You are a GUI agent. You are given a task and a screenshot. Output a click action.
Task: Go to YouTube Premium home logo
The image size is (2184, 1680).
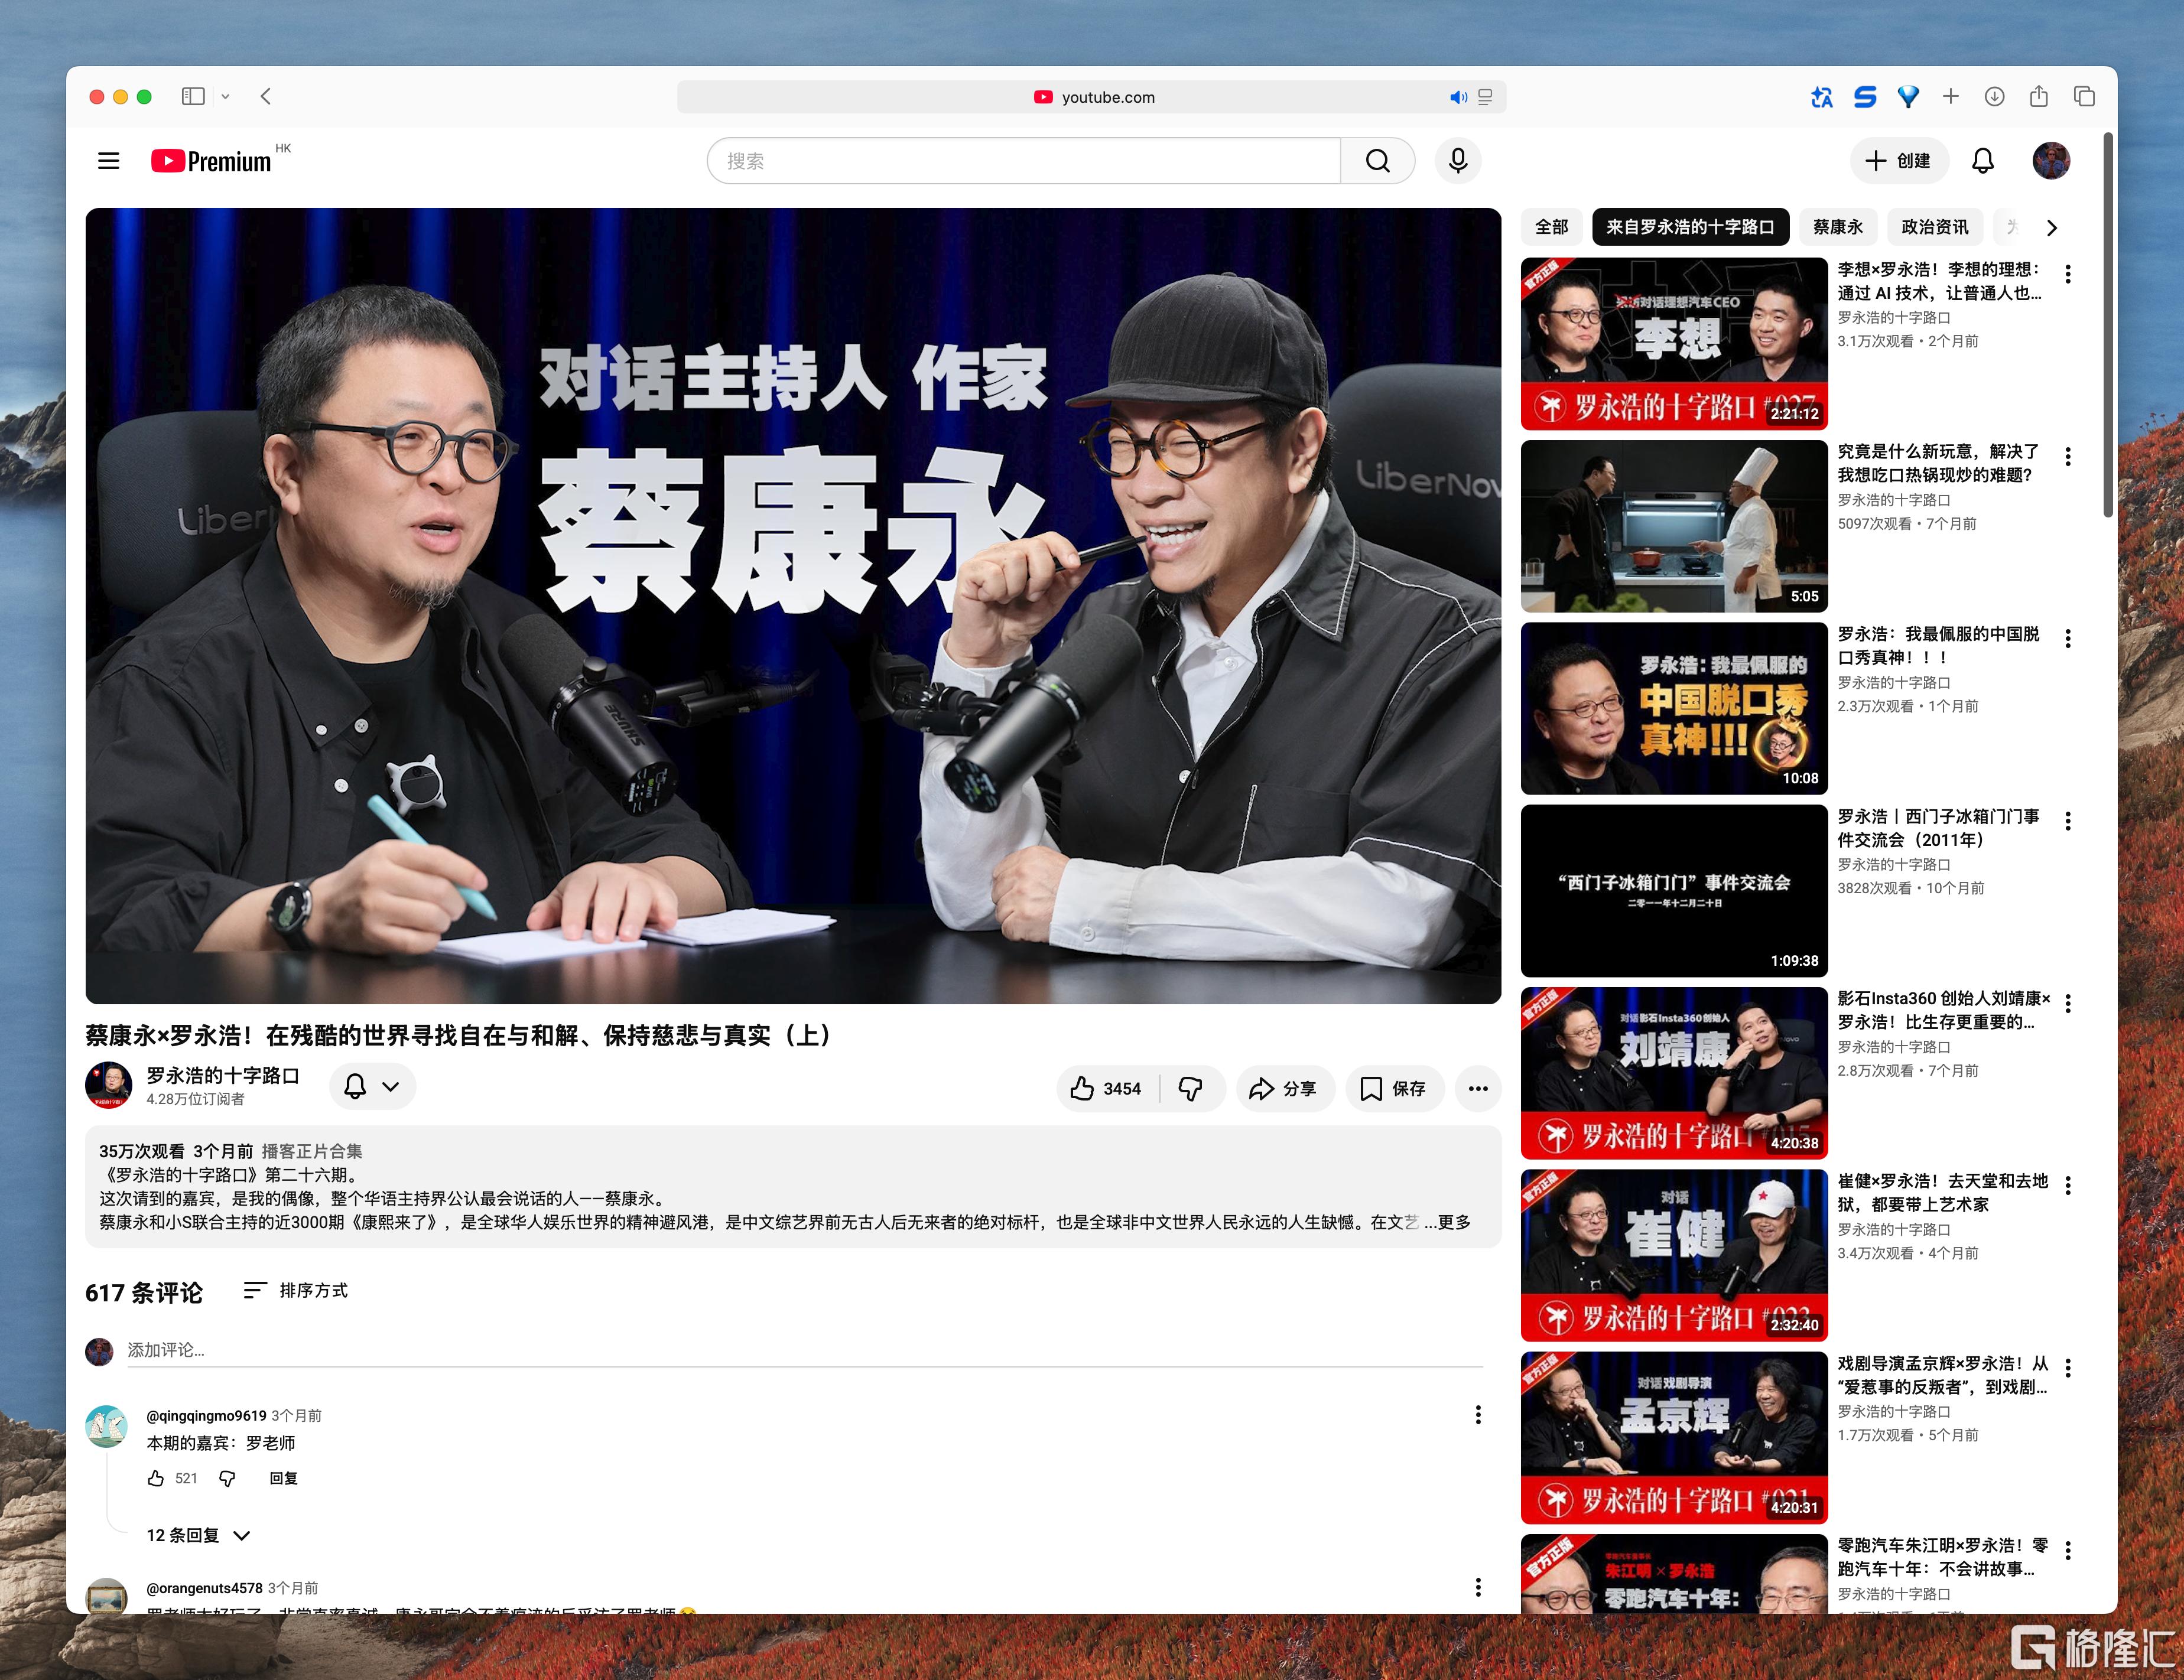(x=211, y=161)
